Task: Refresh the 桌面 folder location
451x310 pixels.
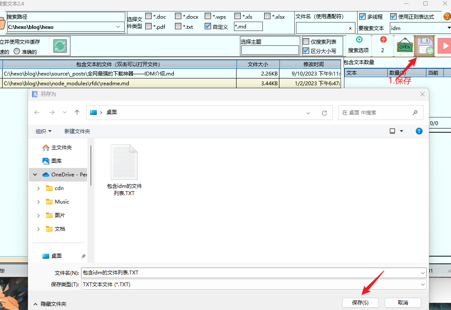Action: pyautogui.click(x=324, y=113)
